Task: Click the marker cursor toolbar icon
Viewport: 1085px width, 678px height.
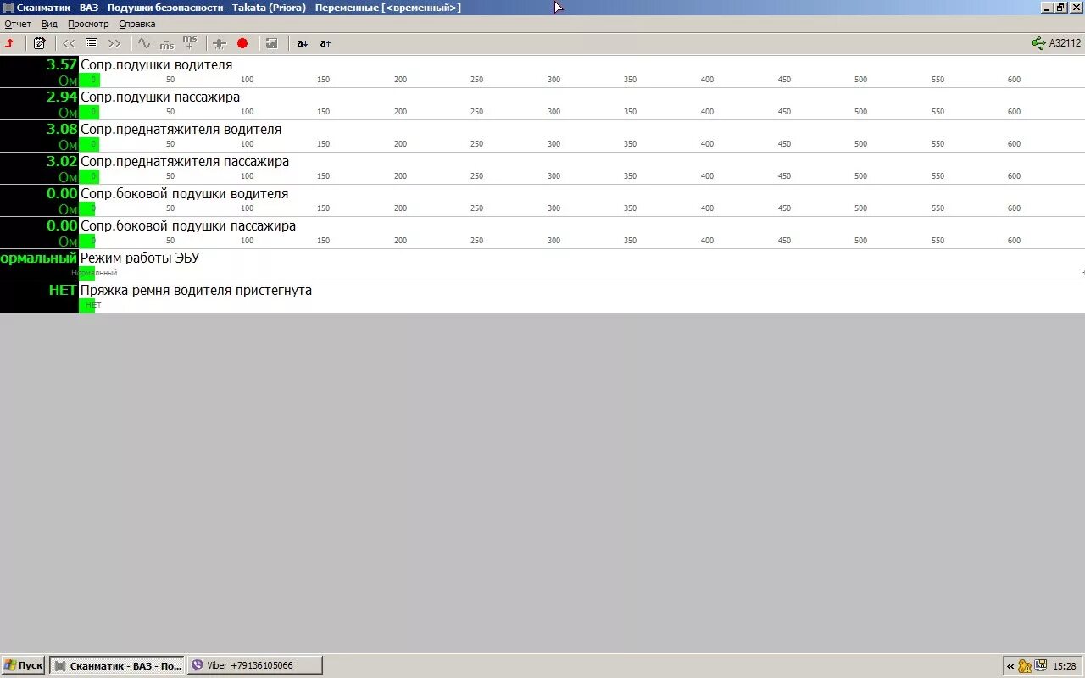Action: coord(220,43)
